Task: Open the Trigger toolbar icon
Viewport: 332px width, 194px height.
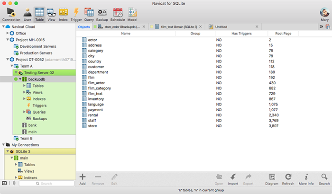Action: point(76,14)
